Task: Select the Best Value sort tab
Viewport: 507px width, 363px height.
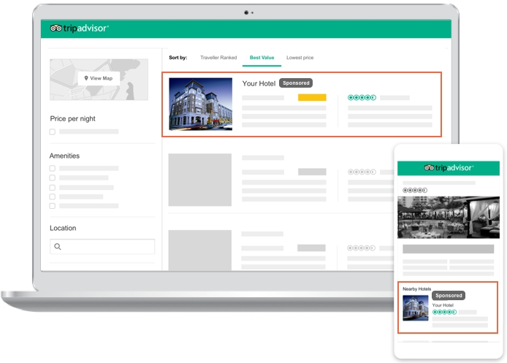Action: pos(262,57)
